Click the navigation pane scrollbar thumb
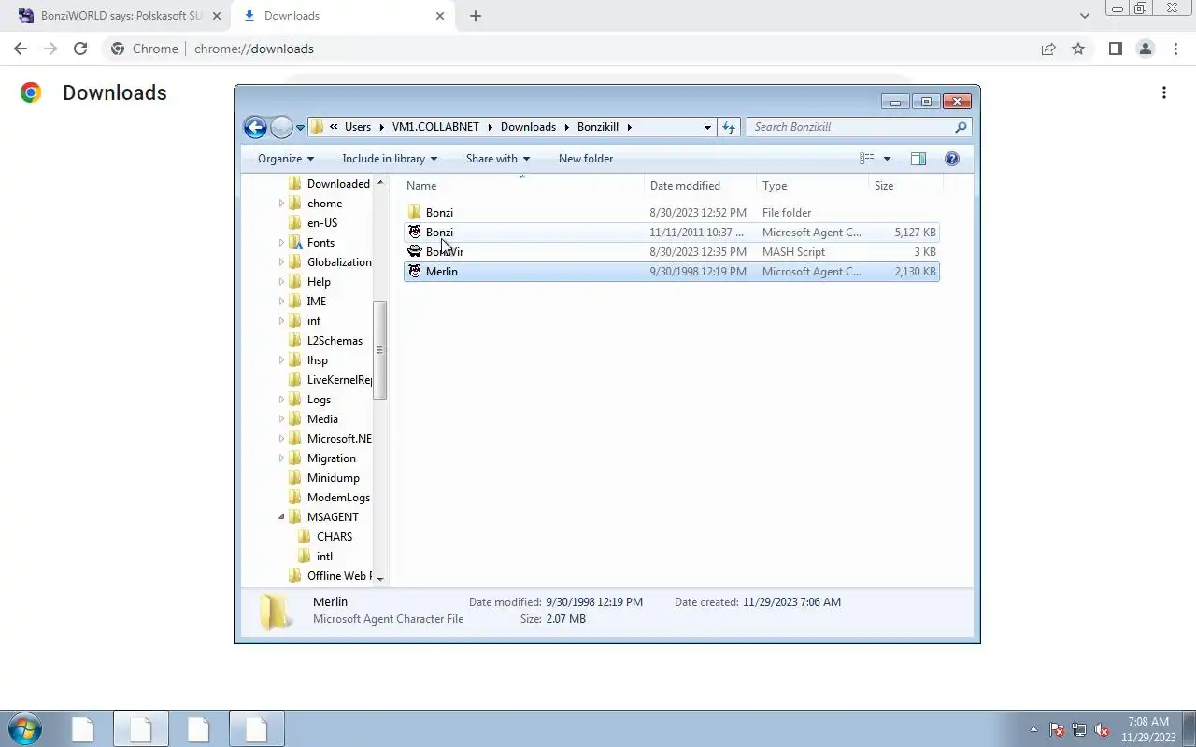Viewport: 1196px width, 747px height. [379, 350]
